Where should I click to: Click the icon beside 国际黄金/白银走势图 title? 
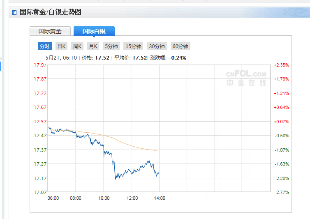tap(14, 12)
